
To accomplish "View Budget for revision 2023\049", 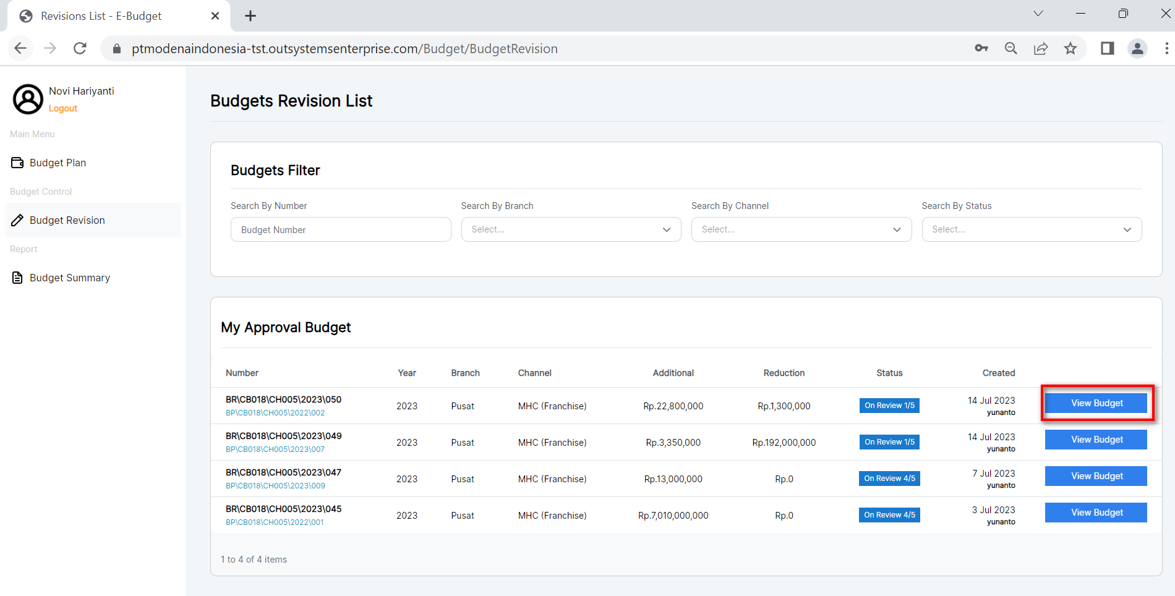I will (x=1096, y=440).
